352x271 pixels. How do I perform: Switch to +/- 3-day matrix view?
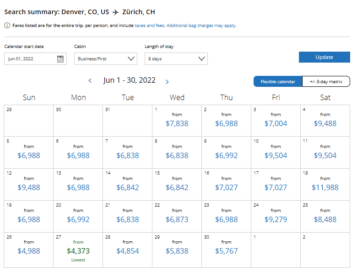[x=326, y=82]
